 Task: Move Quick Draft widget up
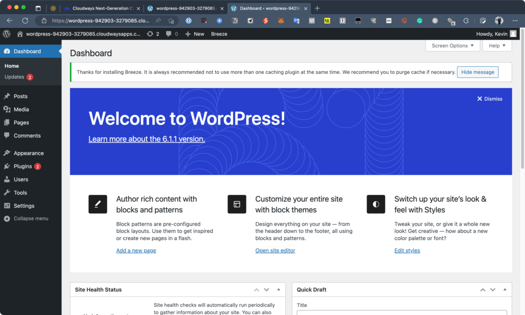point(483,289)
